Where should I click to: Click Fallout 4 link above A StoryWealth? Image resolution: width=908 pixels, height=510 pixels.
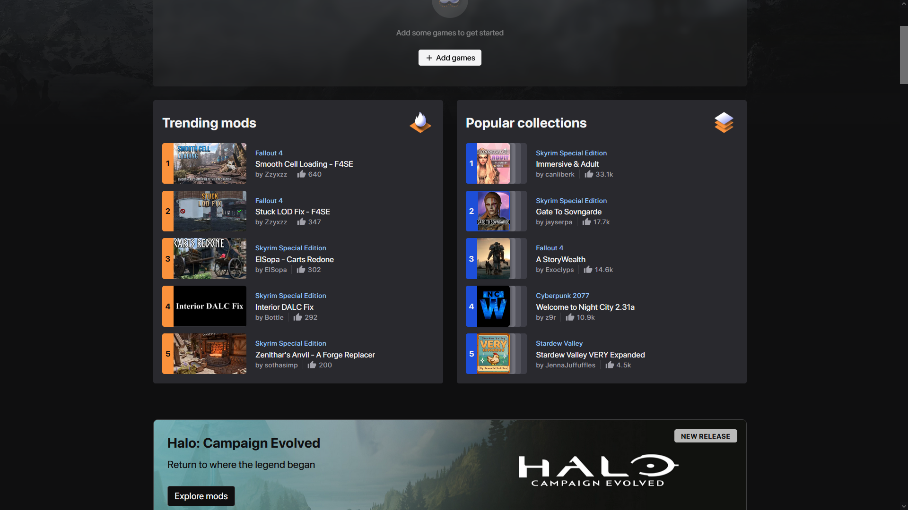pyautogui.click(x=550, y=248)
